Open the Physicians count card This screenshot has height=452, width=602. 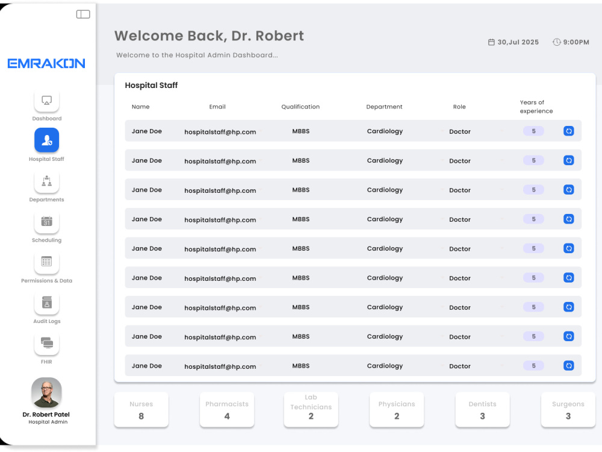(397, 410)
